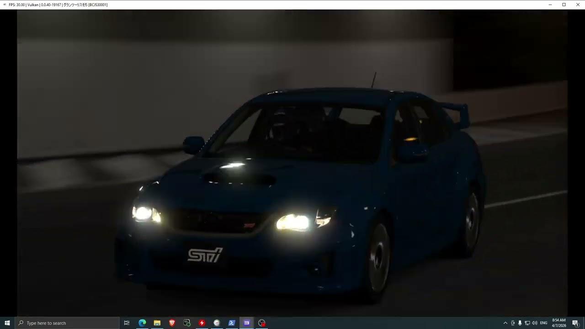Click the emulator window icon in the title bar
Image resolution: width=585 pixels, height=329 pixels.
click(4, 5)
